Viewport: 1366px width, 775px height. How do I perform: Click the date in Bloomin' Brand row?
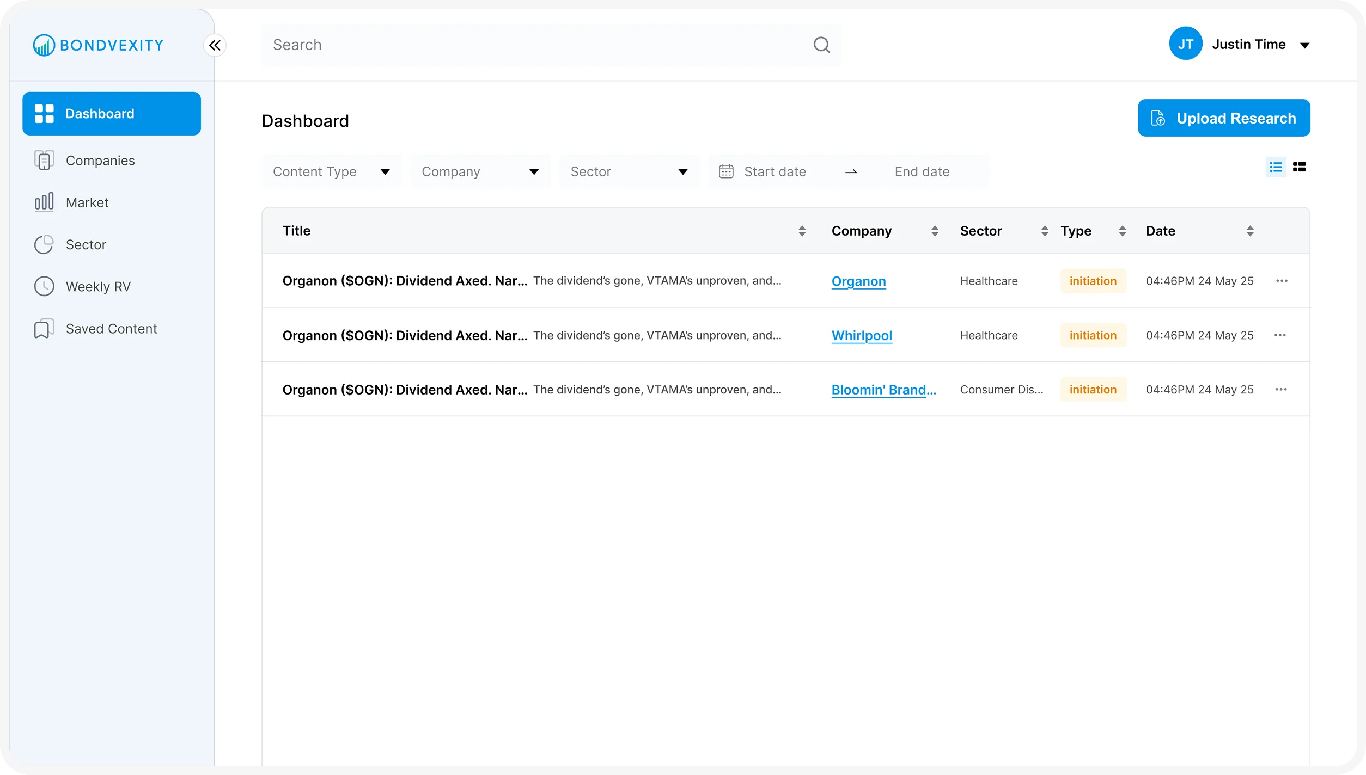[x=1199, y=390]
